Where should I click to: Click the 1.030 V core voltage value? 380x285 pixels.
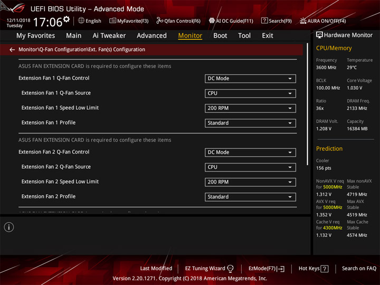coord(355,88)
